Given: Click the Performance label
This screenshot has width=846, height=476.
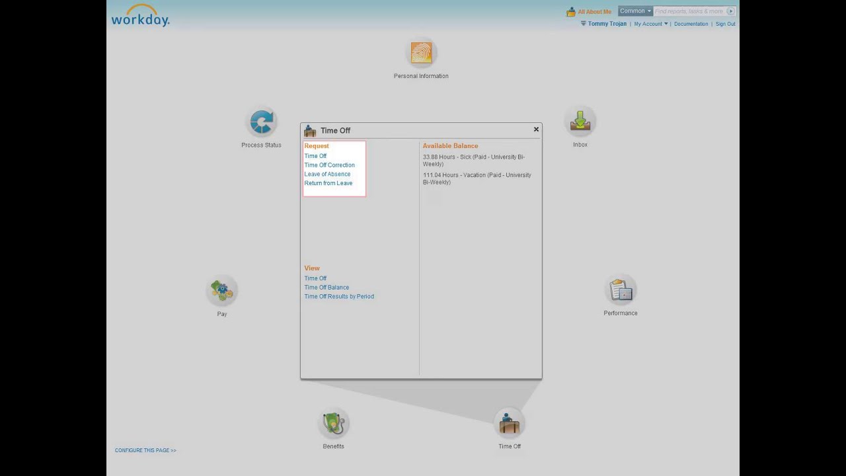Looking at the screenshot, I should [621, 313].
